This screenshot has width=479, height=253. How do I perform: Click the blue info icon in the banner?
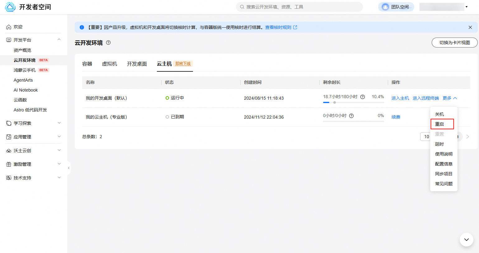[x=82, y=27]
